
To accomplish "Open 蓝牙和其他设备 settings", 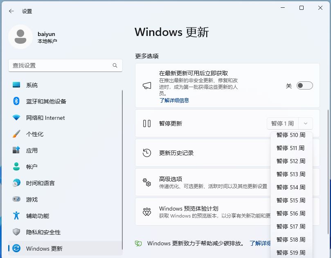I will (65, 101).
